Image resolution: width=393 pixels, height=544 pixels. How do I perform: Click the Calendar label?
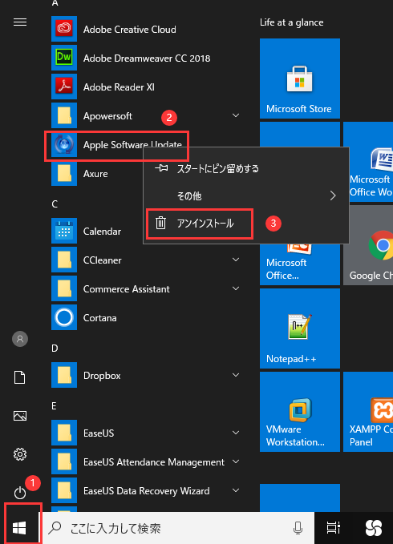(102, 232)
